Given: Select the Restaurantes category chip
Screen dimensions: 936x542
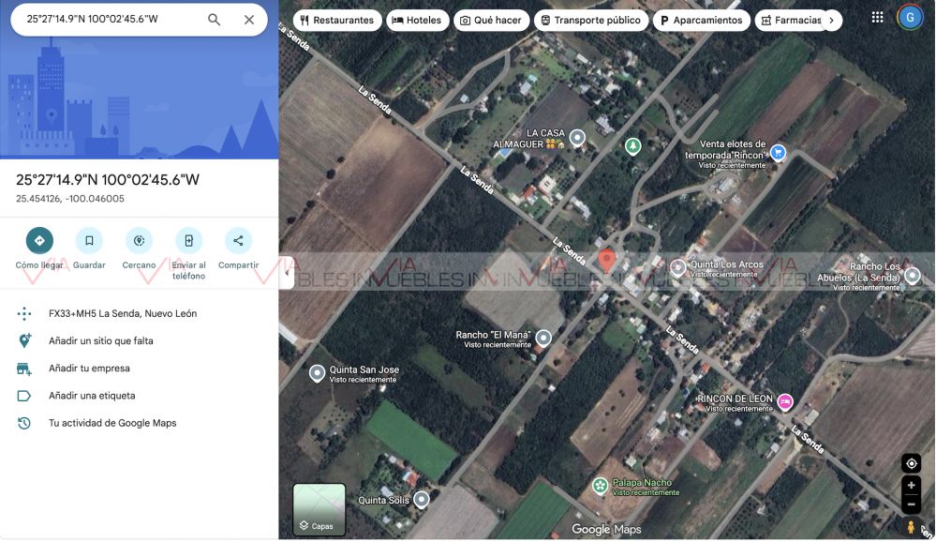Looking at the screenshot, I should coord(337,20).
